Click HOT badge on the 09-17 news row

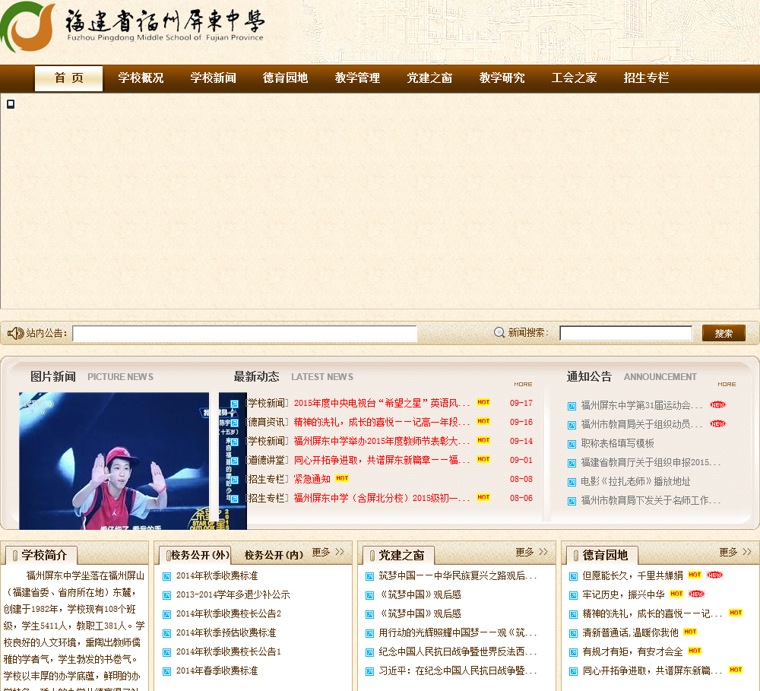coord(483,402)
